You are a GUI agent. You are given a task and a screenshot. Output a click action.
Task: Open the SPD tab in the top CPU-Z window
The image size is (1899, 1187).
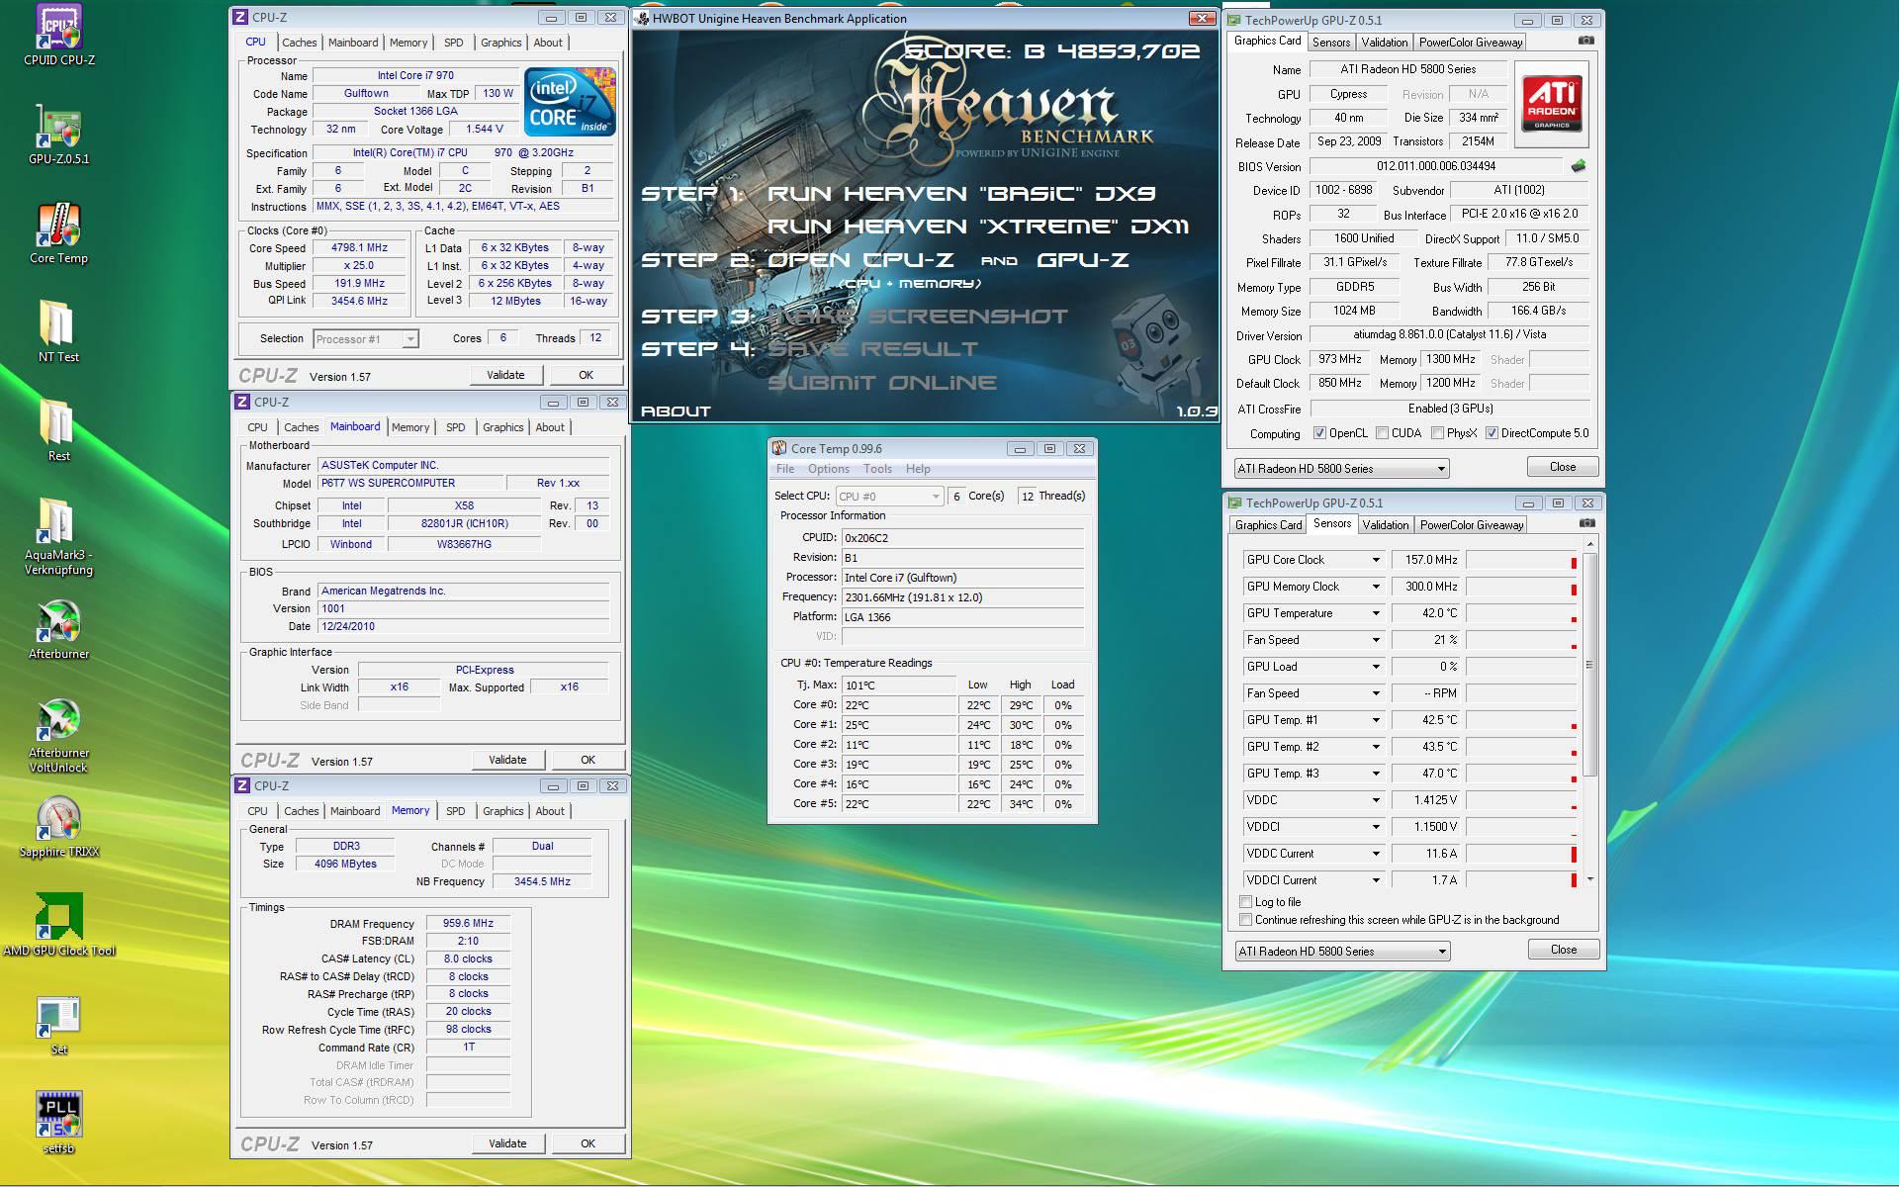tap(453, 43)
